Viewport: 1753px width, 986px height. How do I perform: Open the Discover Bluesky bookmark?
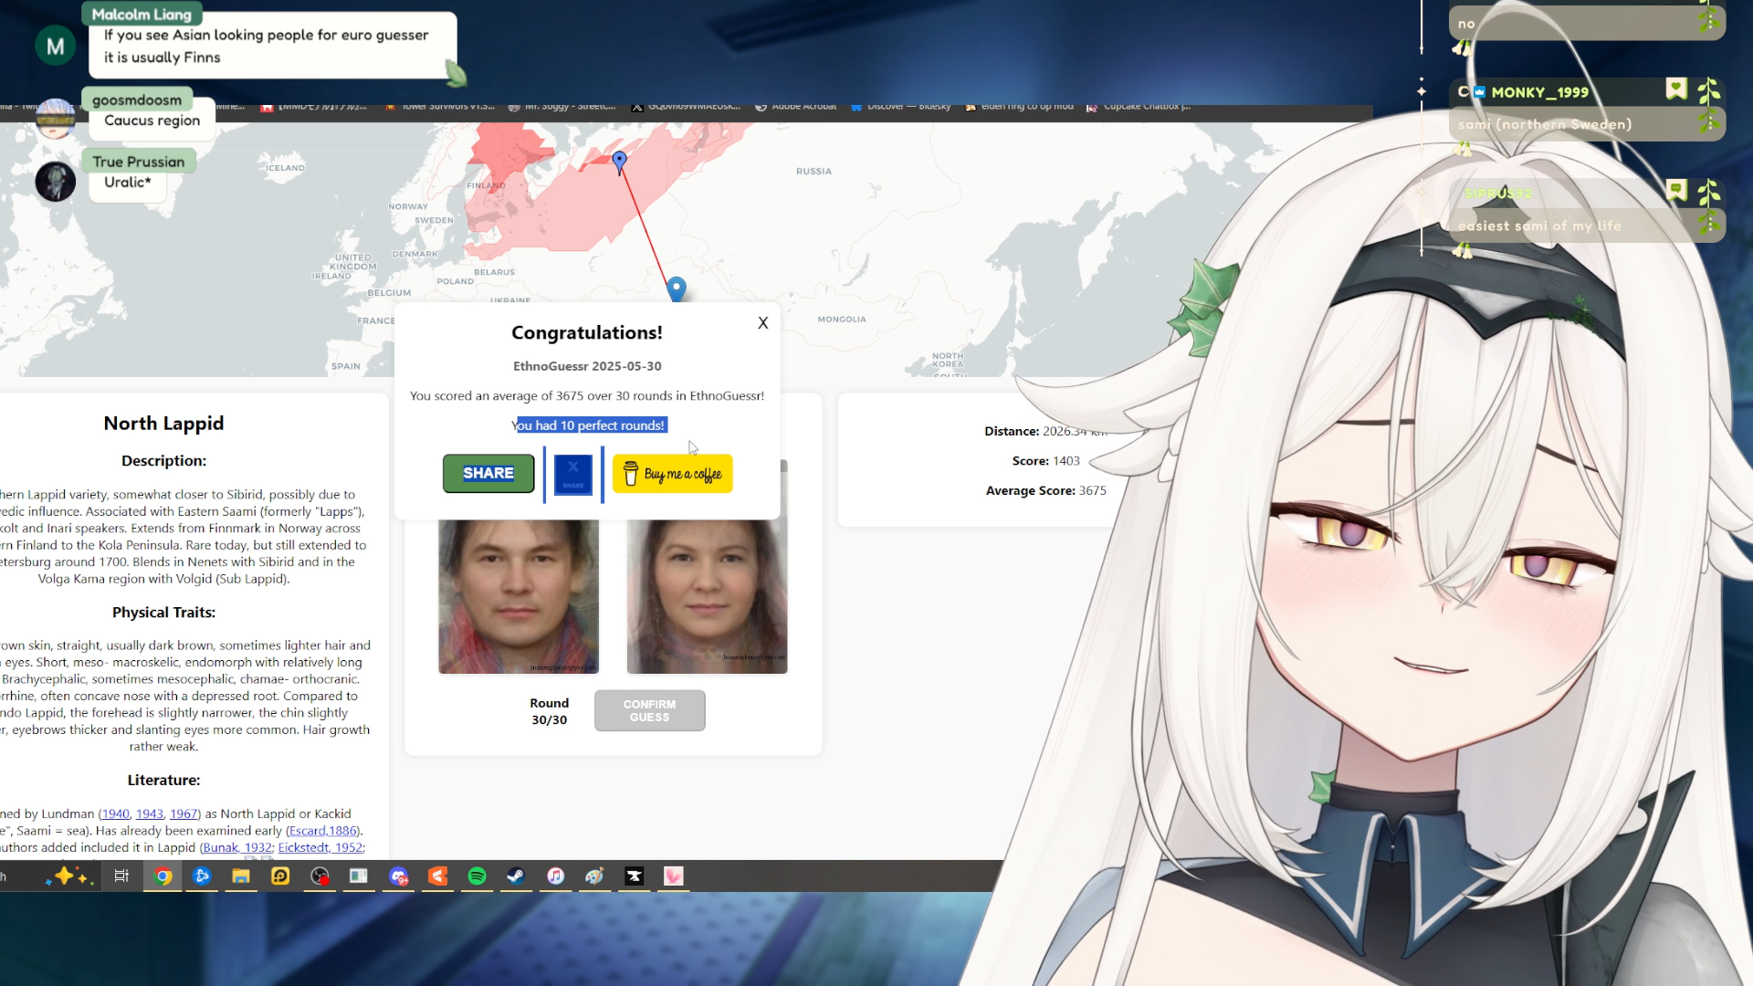pos(900,107)
